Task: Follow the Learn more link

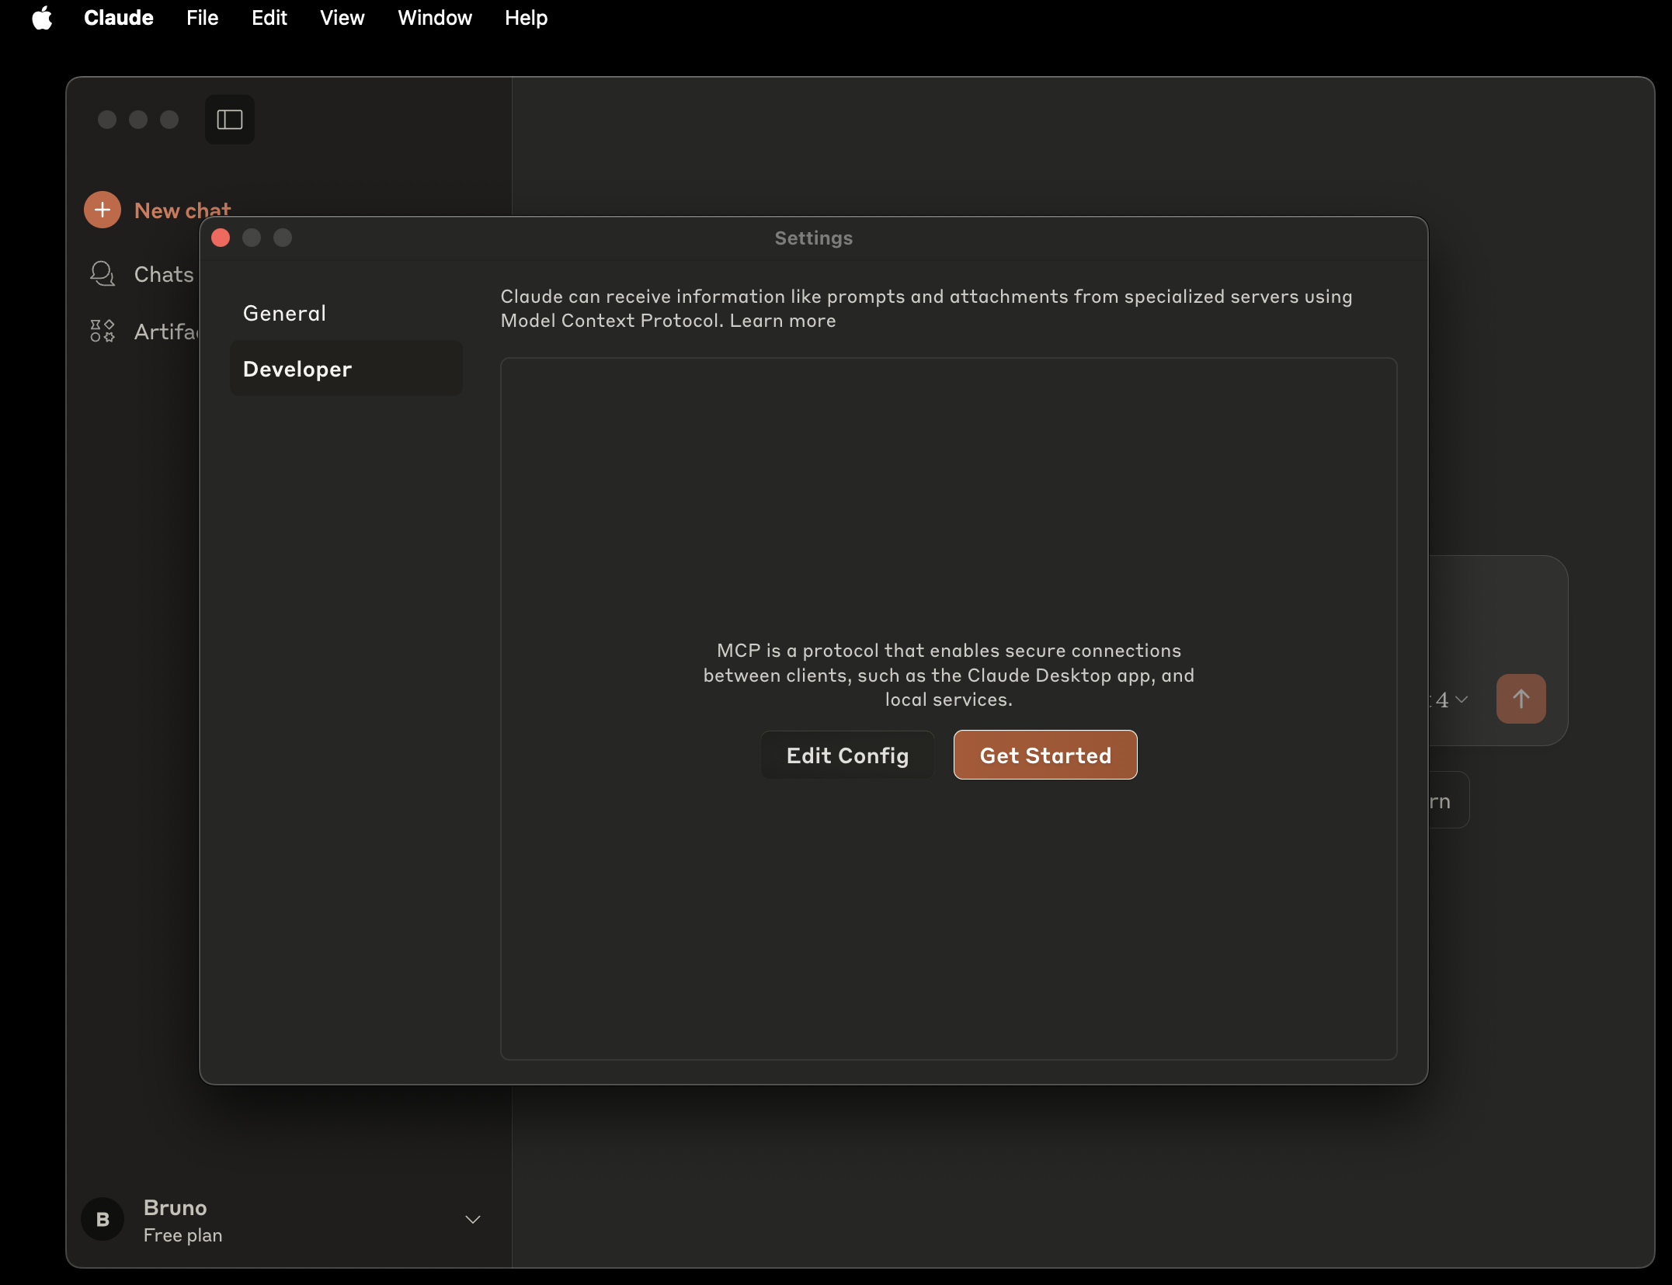Action: point(783,321)
